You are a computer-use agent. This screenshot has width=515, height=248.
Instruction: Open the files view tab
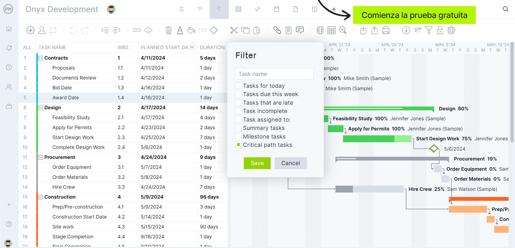296,9
